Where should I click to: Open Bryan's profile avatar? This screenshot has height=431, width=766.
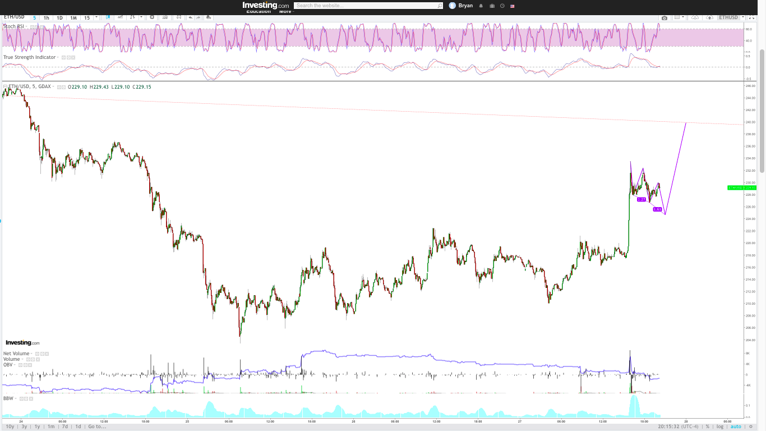[453, 6]
